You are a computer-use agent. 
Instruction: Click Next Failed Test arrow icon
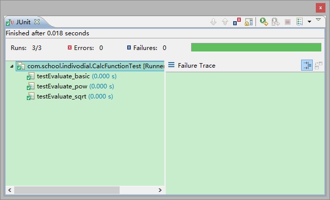(x=213, y=22)
